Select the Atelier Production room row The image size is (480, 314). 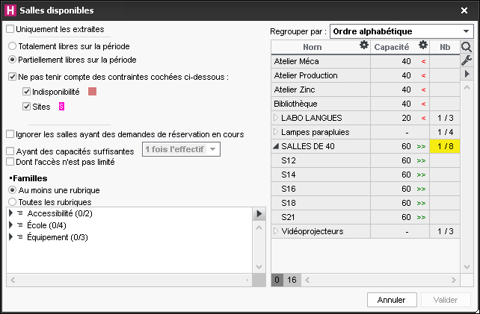click(x=365, y=75)
